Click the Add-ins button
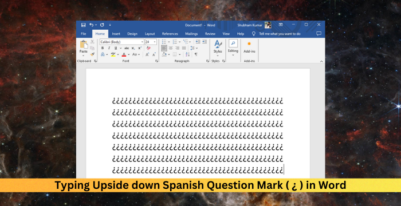 (x=249, y=47)
